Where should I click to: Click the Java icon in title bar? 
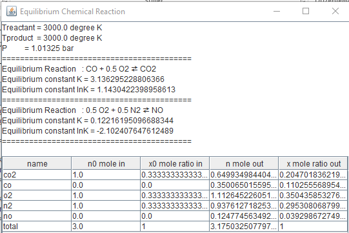[12, 11]
